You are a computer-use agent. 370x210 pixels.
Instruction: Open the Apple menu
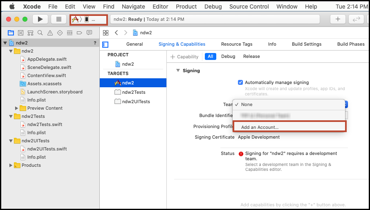click(x=12, y=7)
